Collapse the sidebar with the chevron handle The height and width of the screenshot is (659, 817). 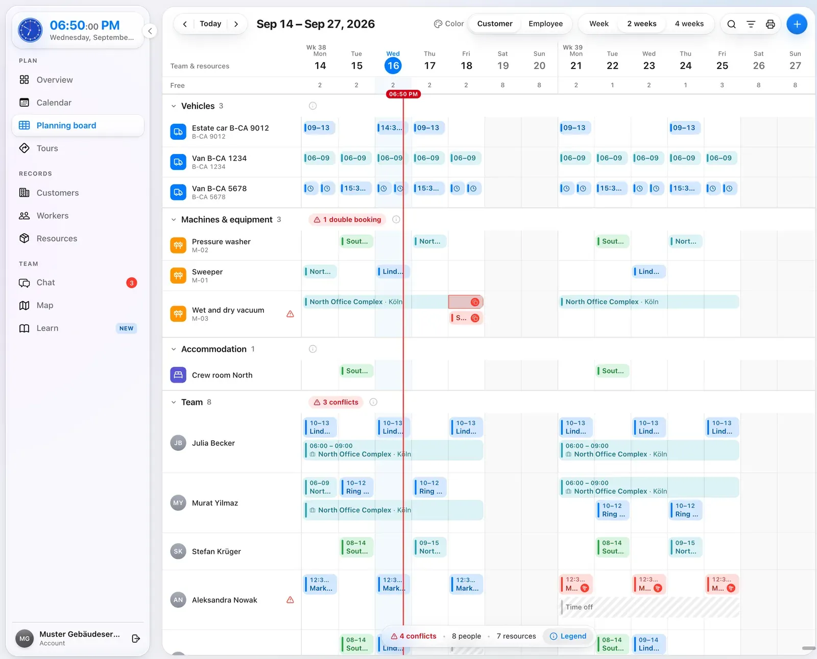tap(150, 31)
